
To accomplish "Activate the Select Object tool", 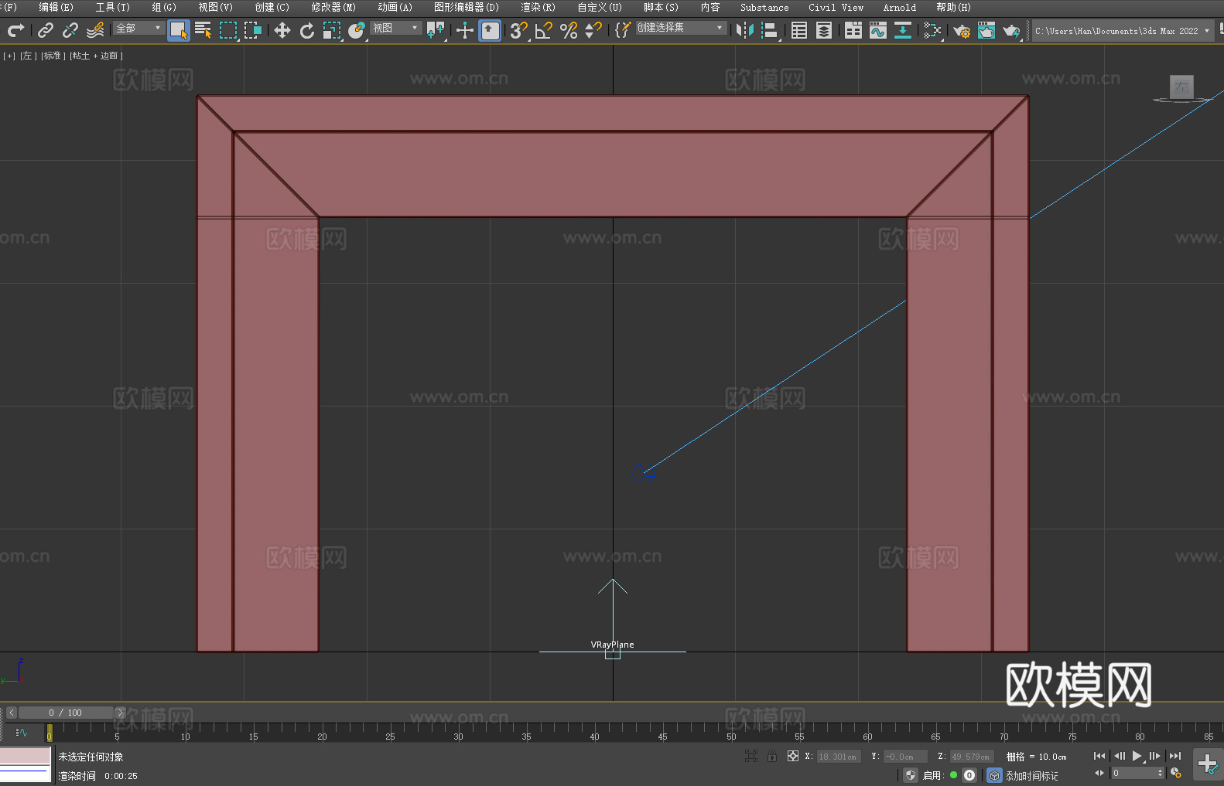I will click(x=179, y=30).
